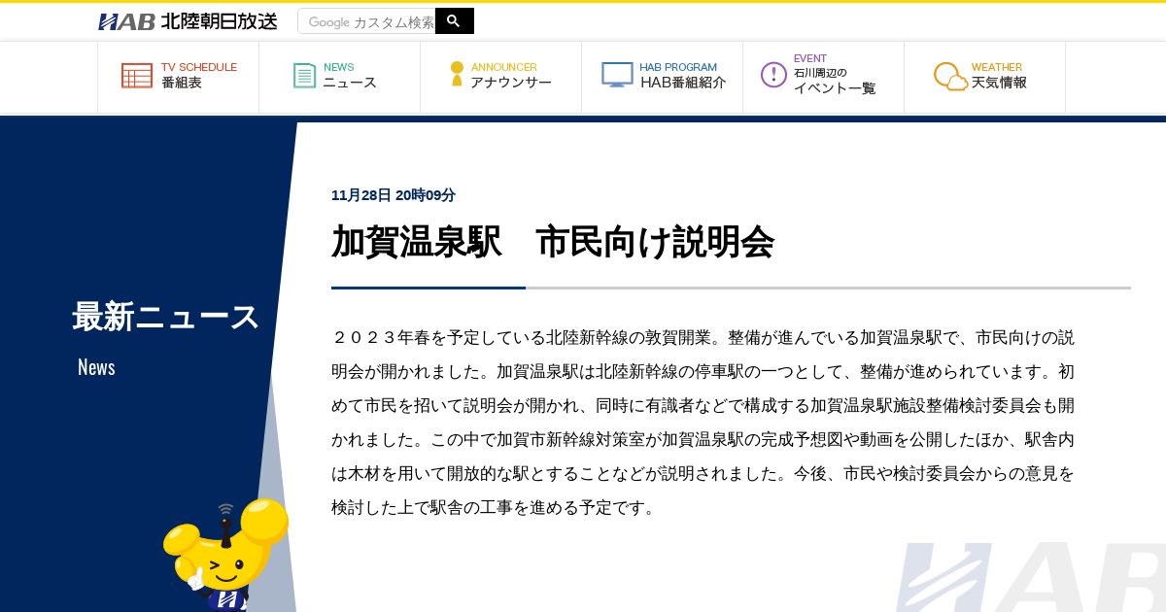Screen dimensions: 1166x612
Task: Focus the Google カスタム検索 input field
Action: click(x=367, y=21)
